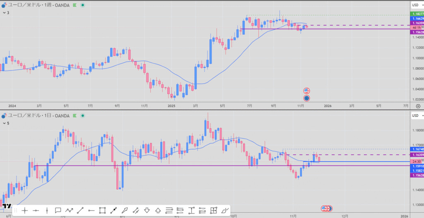The height and width of the screenshot is (218, 424).
Task: Click the TradingView logo in lower chart
Action: 7,206
